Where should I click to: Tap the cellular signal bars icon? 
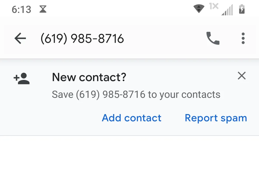point(227,10)
